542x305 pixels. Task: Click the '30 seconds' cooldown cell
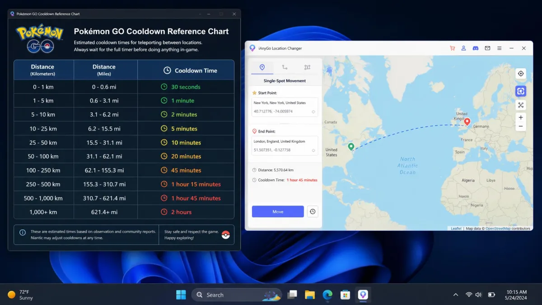186,87
